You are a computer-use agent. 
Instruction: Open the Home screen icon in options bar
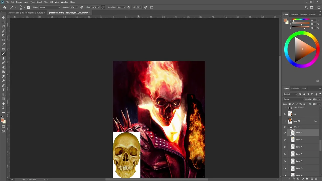(5, 7)
